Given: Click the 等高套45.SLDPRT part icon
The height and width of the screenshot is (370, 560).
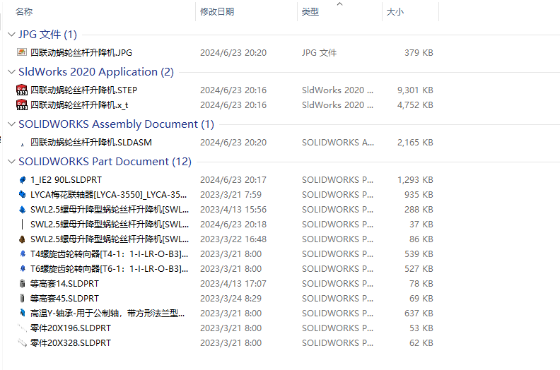Looking at the screenshot, I should (22, 298).
